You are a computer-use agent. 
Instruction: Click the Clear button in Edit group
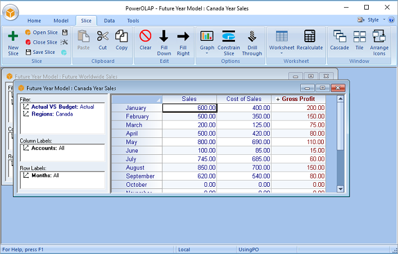coord(146,41)
